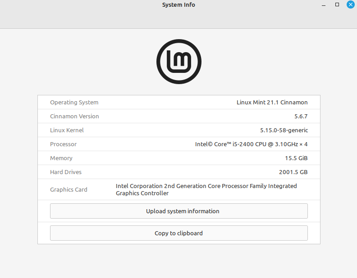
Task: Select the hard drives value 2001.5 GB
Action: click(293, 172)
